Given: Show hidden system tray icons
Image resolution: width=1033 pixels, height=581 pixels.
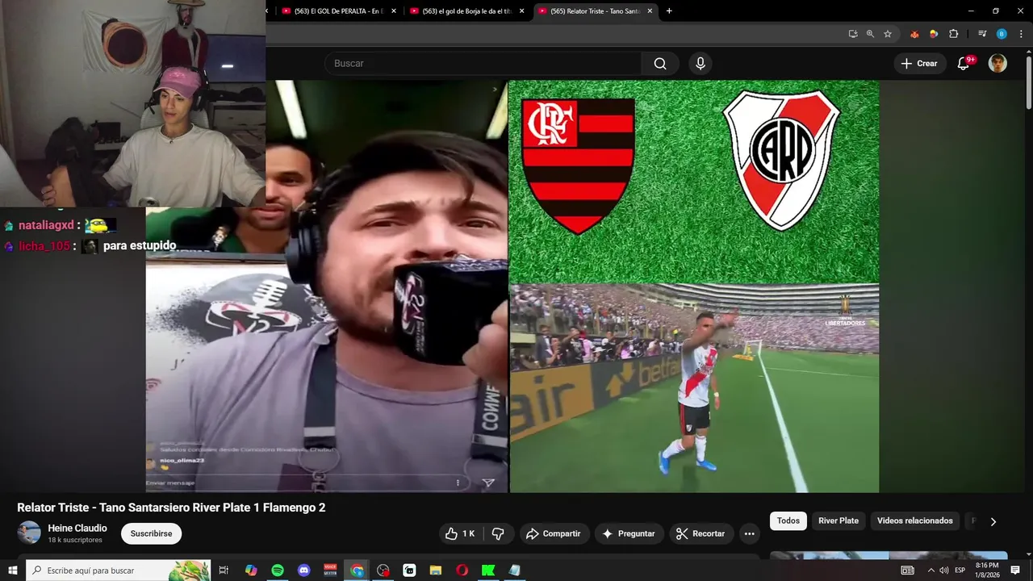Looking at the screenshot, I should click(931, 571).
